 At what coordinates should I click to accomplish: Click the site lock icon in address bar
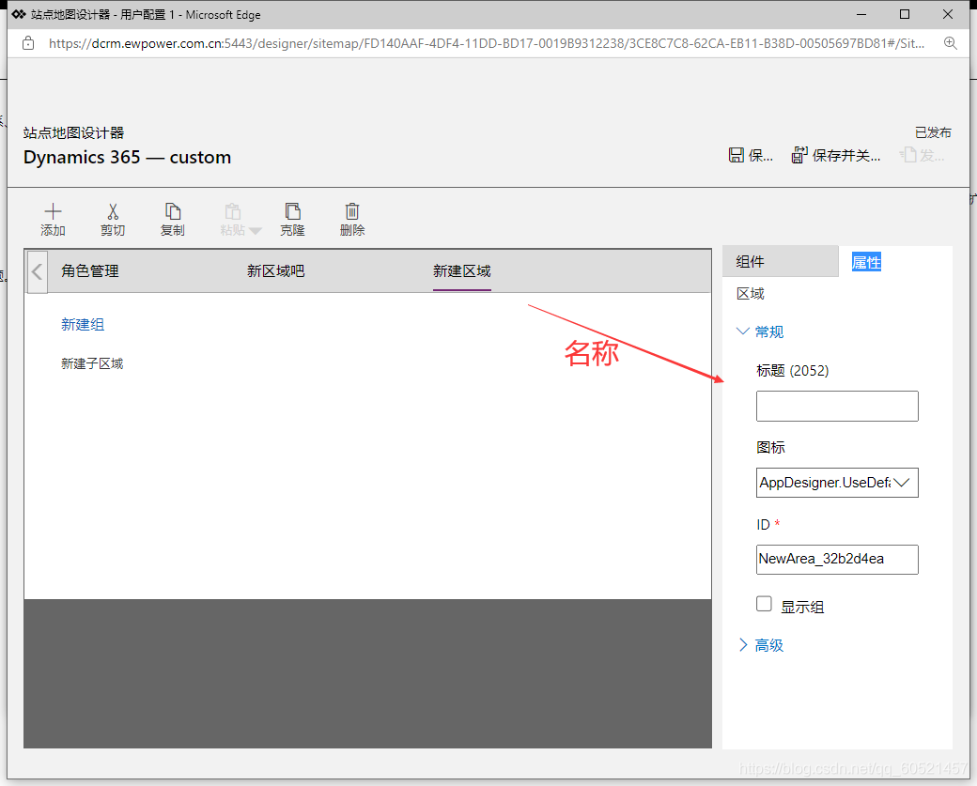pyautogui.click(x=28, y=43)
